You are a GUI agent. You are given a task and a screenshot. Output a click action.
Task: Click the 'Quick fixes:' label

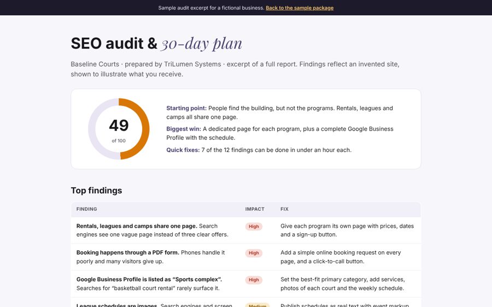click(x=183, y=150)
